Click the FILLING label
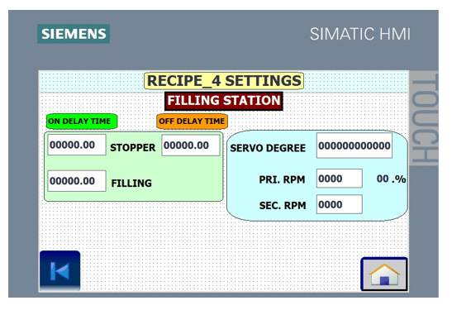452x310 pixels. click(131, 184)
